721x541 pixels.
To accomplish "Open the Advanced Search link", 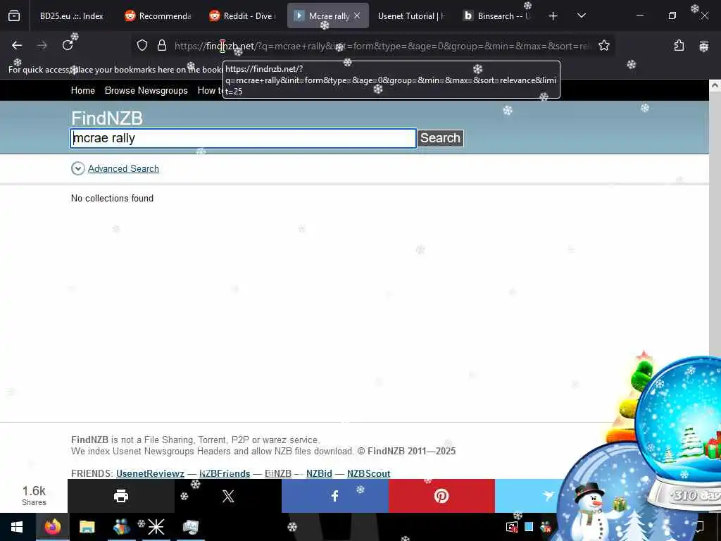I will tap(123, 168).
